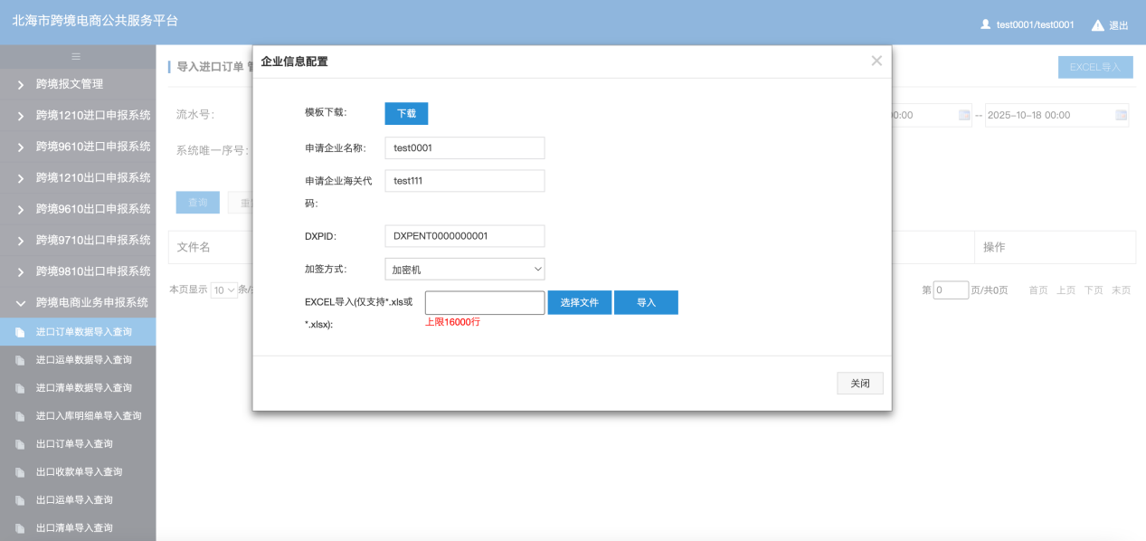Viewport: 1146px width, 541px height.
Task: Click the 选择文件 button
Action: (579, 303)
